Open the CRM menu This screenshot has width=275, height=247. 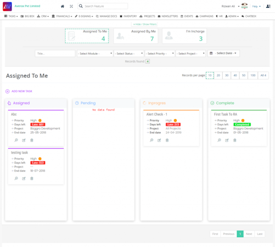[x=43, y=16]
